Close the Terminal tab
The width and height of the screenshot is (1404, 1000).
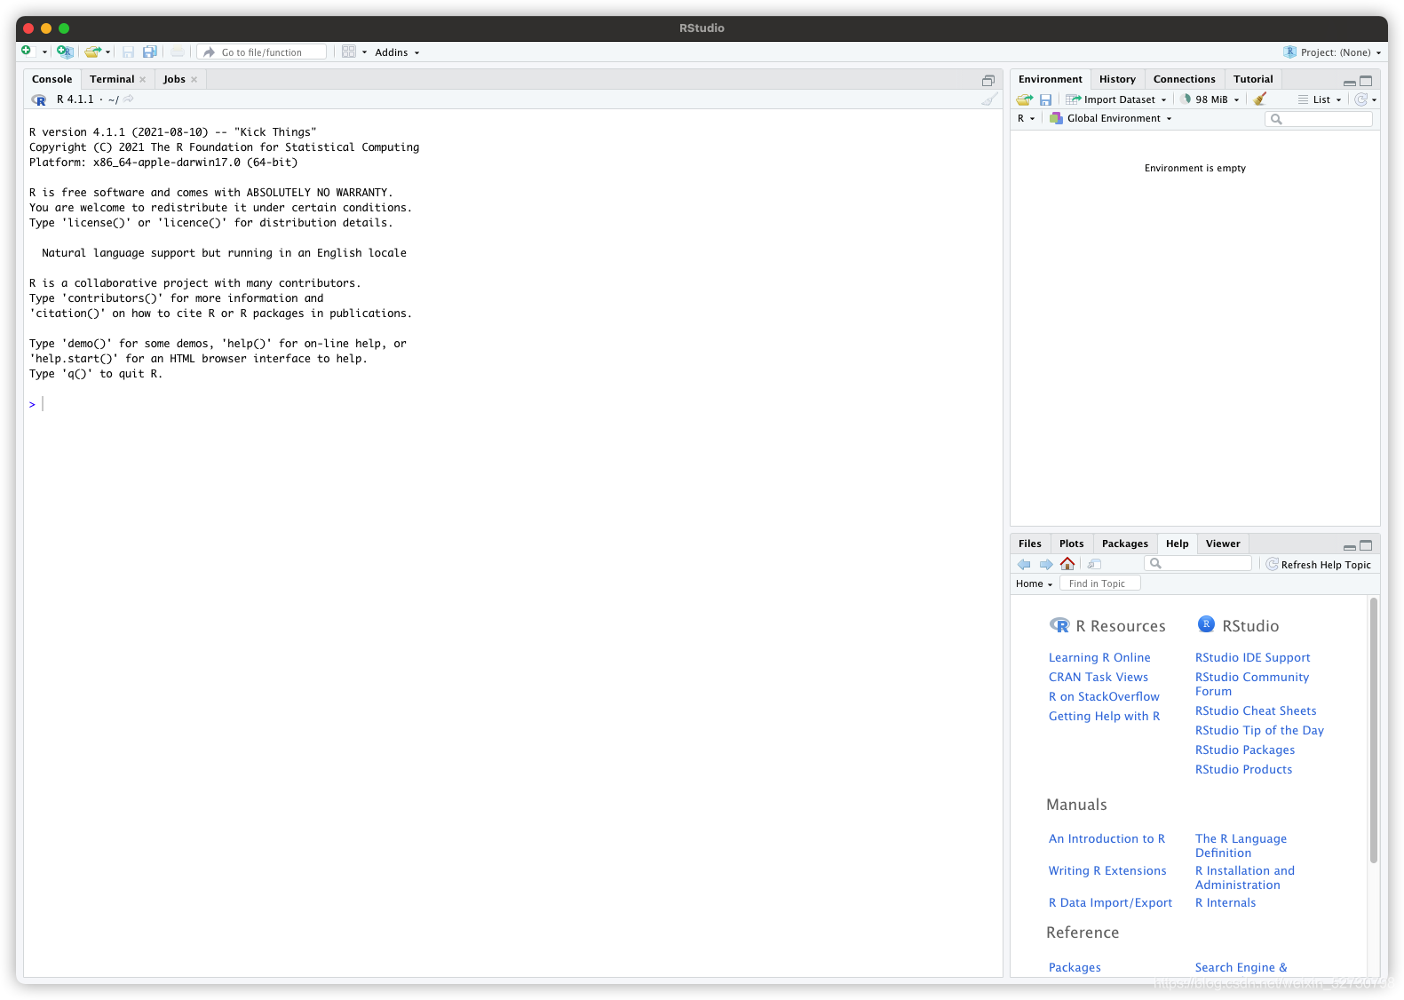(x=142, y=80)
